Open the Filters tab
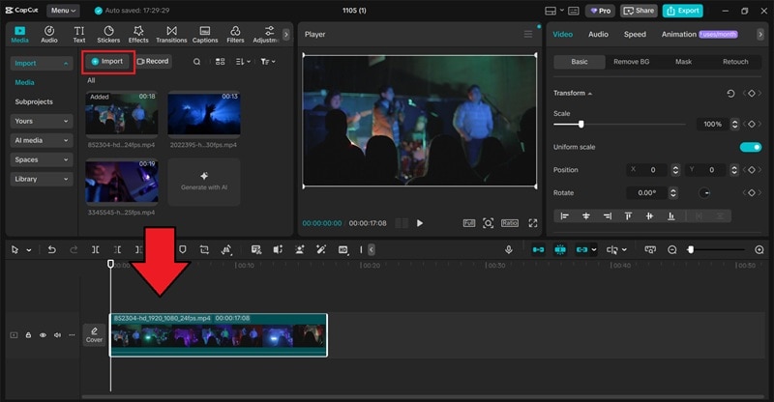774x402 pixels. tap(235, 35)
